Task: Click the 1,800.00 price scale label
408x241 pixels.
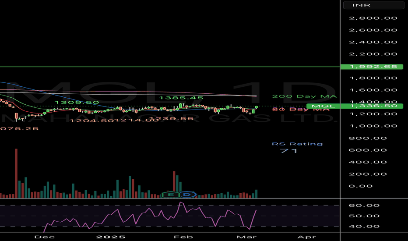Action: [373, 78]
